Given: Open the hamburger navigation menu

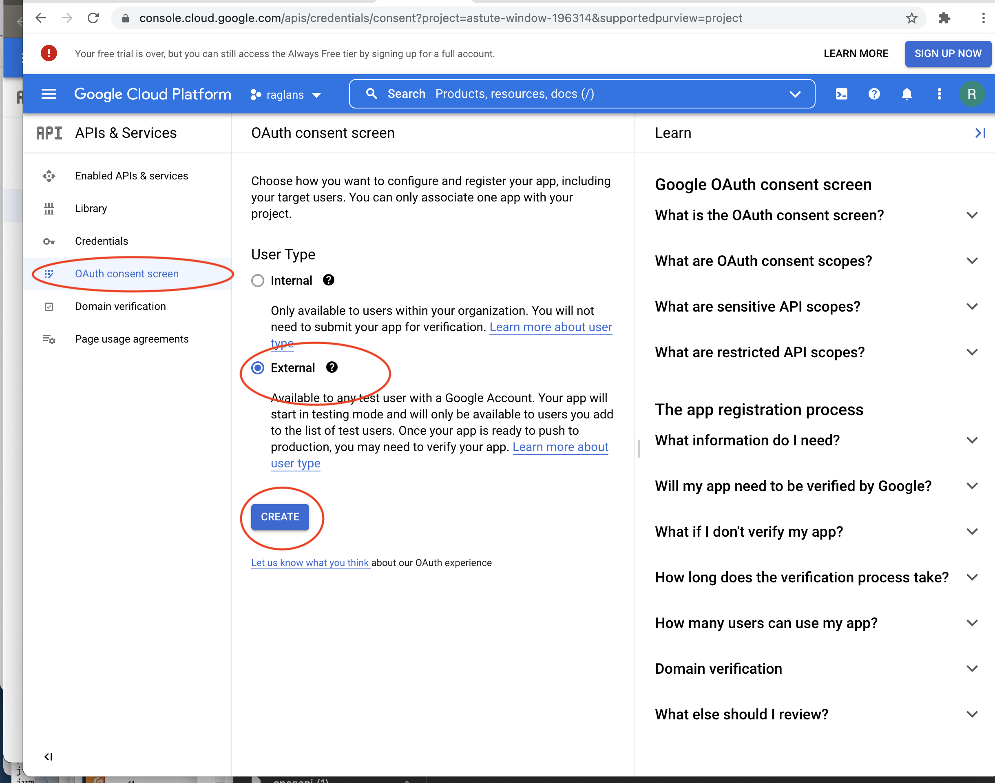Looking at the screenshot, I should click(x=49, y=94).
